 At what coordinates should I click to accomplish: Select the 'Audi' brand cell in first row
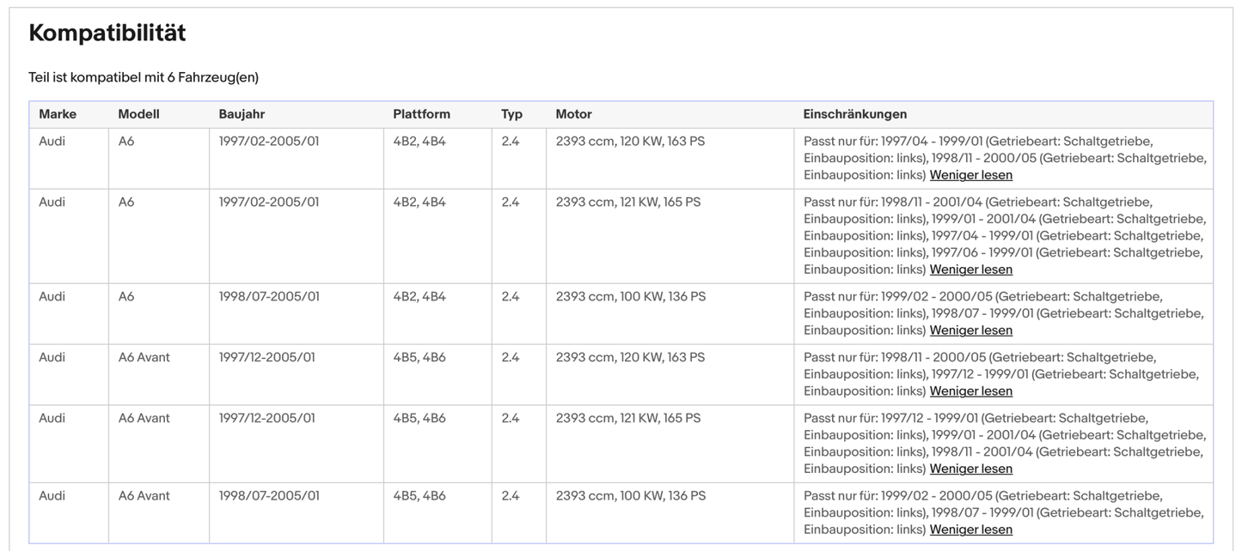(x=52, y=141)
